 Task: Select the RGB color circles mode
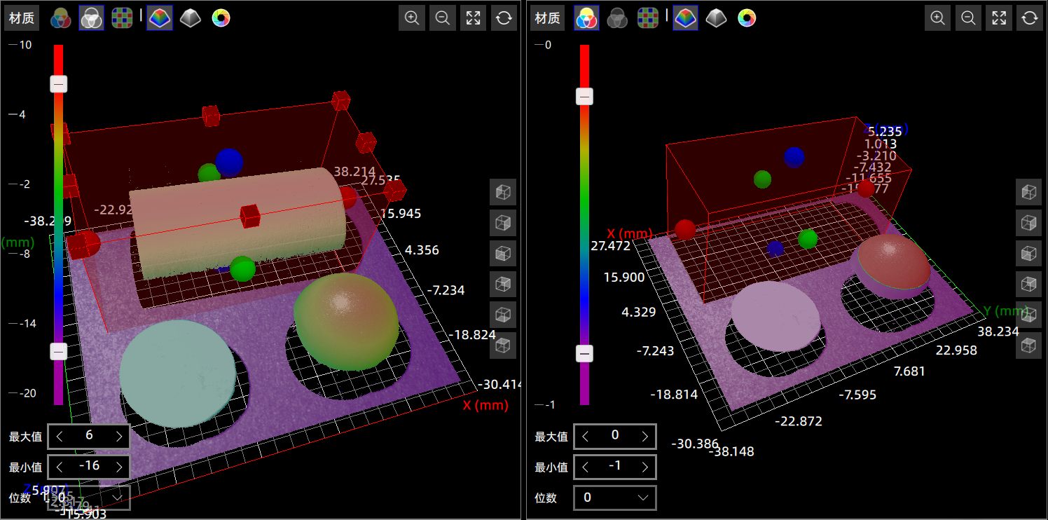click(60, 18)
